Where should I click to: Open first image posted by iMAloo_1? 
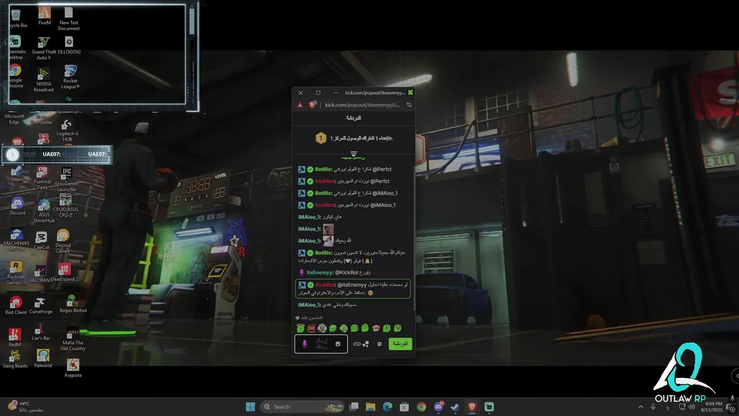(328, 229)
